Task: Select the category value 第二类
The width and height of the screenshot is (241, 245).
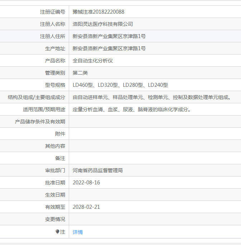Action: pyautogui.click(x=80, y=73)
